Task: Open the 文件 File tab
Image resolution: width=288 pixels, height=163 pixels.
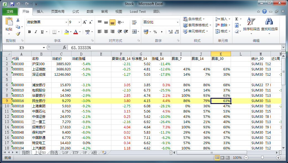Action: (10, 12)
